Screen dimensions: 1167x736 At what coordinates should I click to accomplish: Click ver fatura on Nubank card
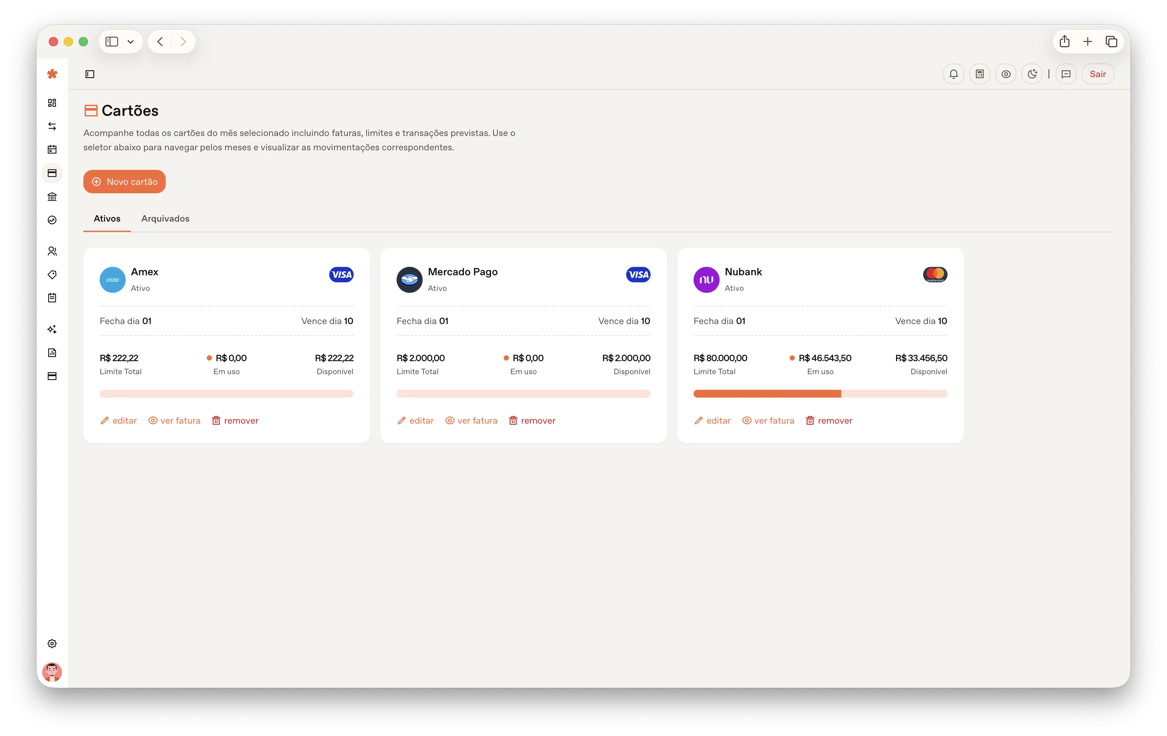coord(768,420)
